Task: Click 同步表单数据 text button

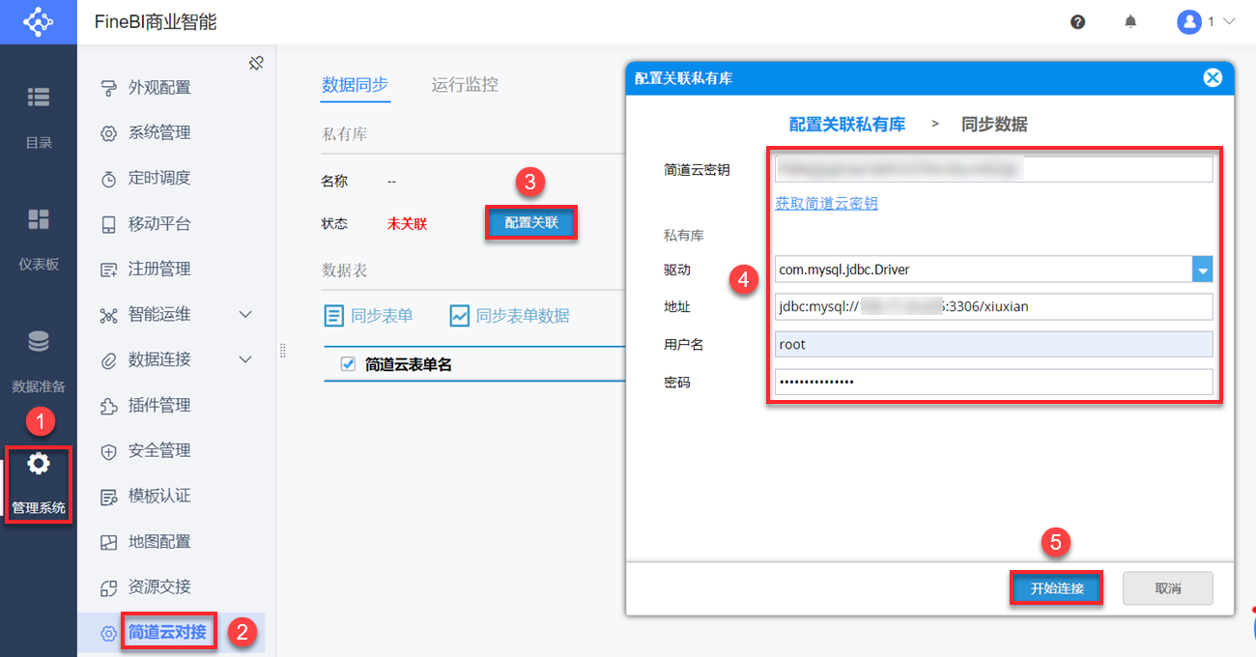Action: pyautogui.click(x=523, y=316)
